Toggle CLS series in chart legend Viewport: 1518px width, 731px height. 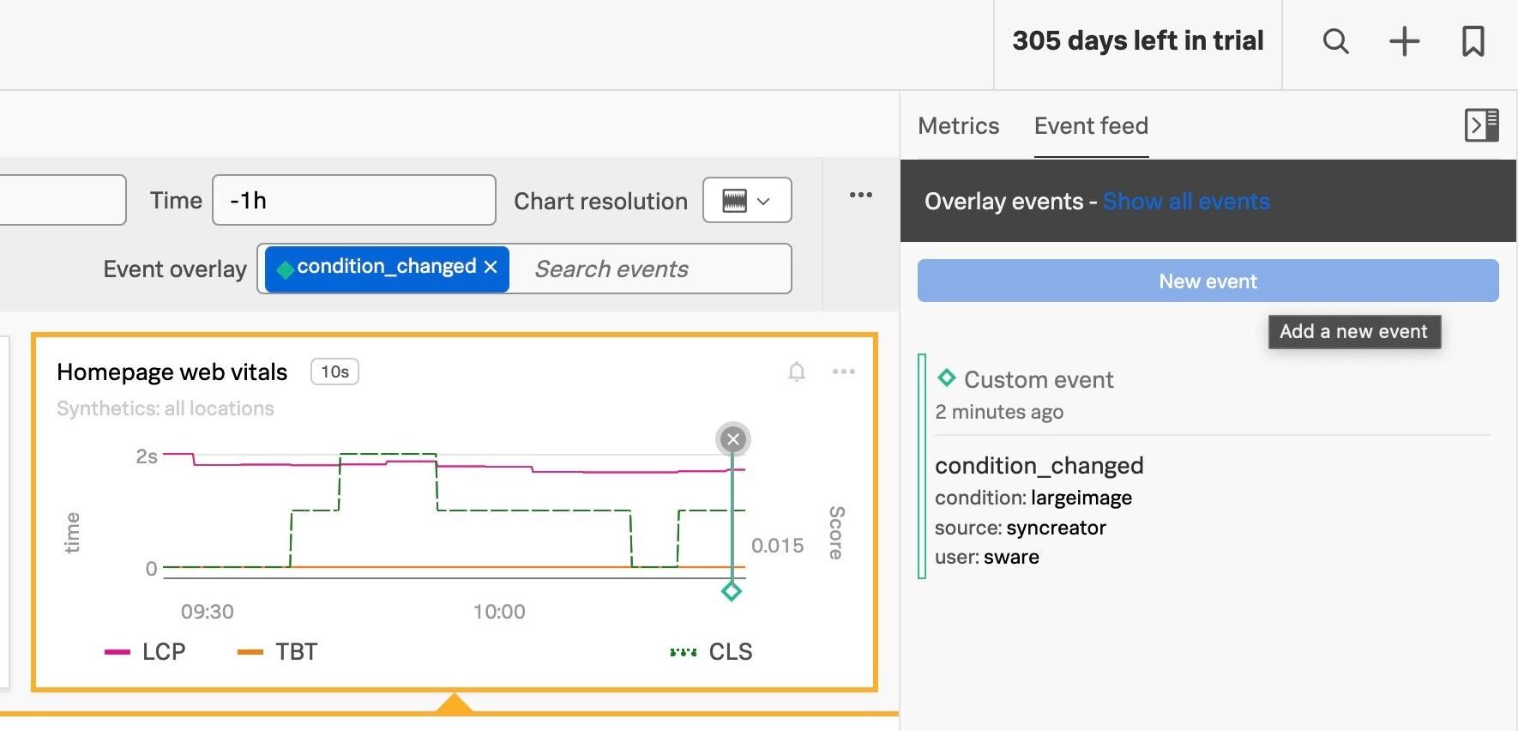(x=712, y=651)
